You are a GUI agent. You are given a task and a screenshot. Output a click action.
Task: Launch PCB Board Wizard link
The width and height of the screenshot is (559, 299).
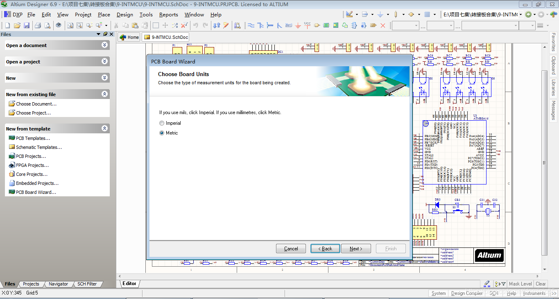(x=36, y=192)
